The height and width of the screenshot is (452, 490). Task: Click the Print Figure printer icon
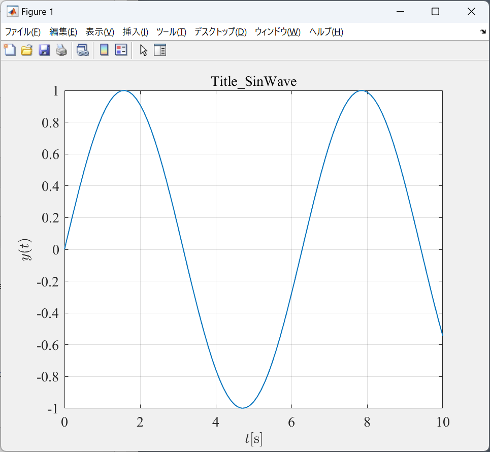61,50
